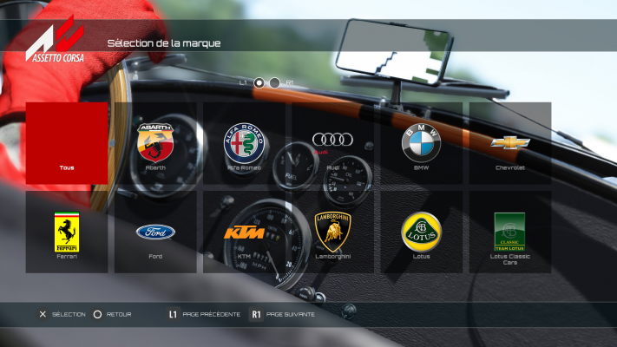Click the circle Retour button icon
The width and height of the screenshot is (617, 347).
(97, 314)
